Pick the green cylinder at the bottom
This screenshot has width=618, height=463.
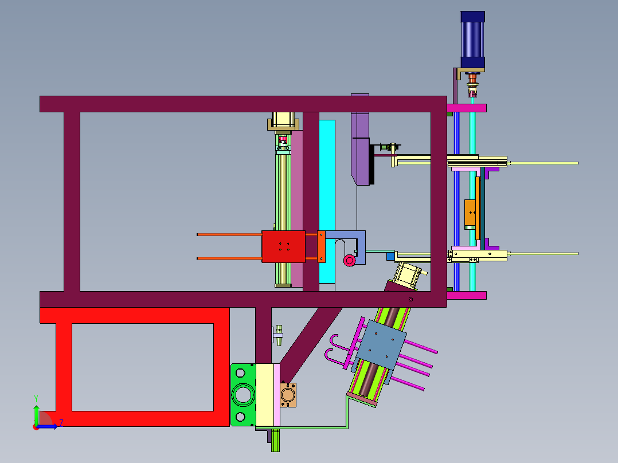pyautogui.click(x=275, y=441)
